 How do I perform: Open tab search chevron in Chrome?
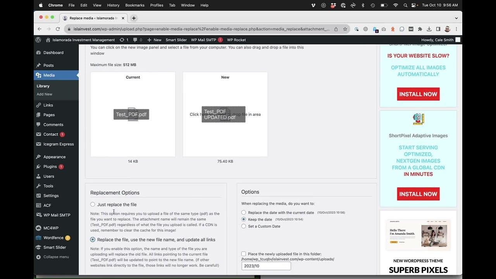pyautogui.click(x=456, y=18)
